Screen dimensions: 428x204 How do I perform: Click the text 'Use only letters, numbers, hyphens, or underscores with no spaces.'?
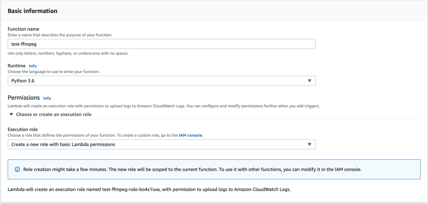pyautogui.click(x=68, y=53)
